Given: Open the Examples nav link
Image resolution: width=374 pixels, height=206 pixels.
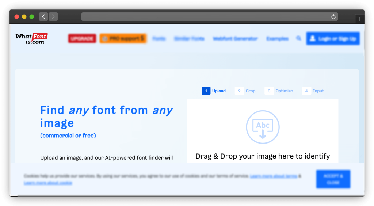Looking at the screenshot, I should pos(277,38).
